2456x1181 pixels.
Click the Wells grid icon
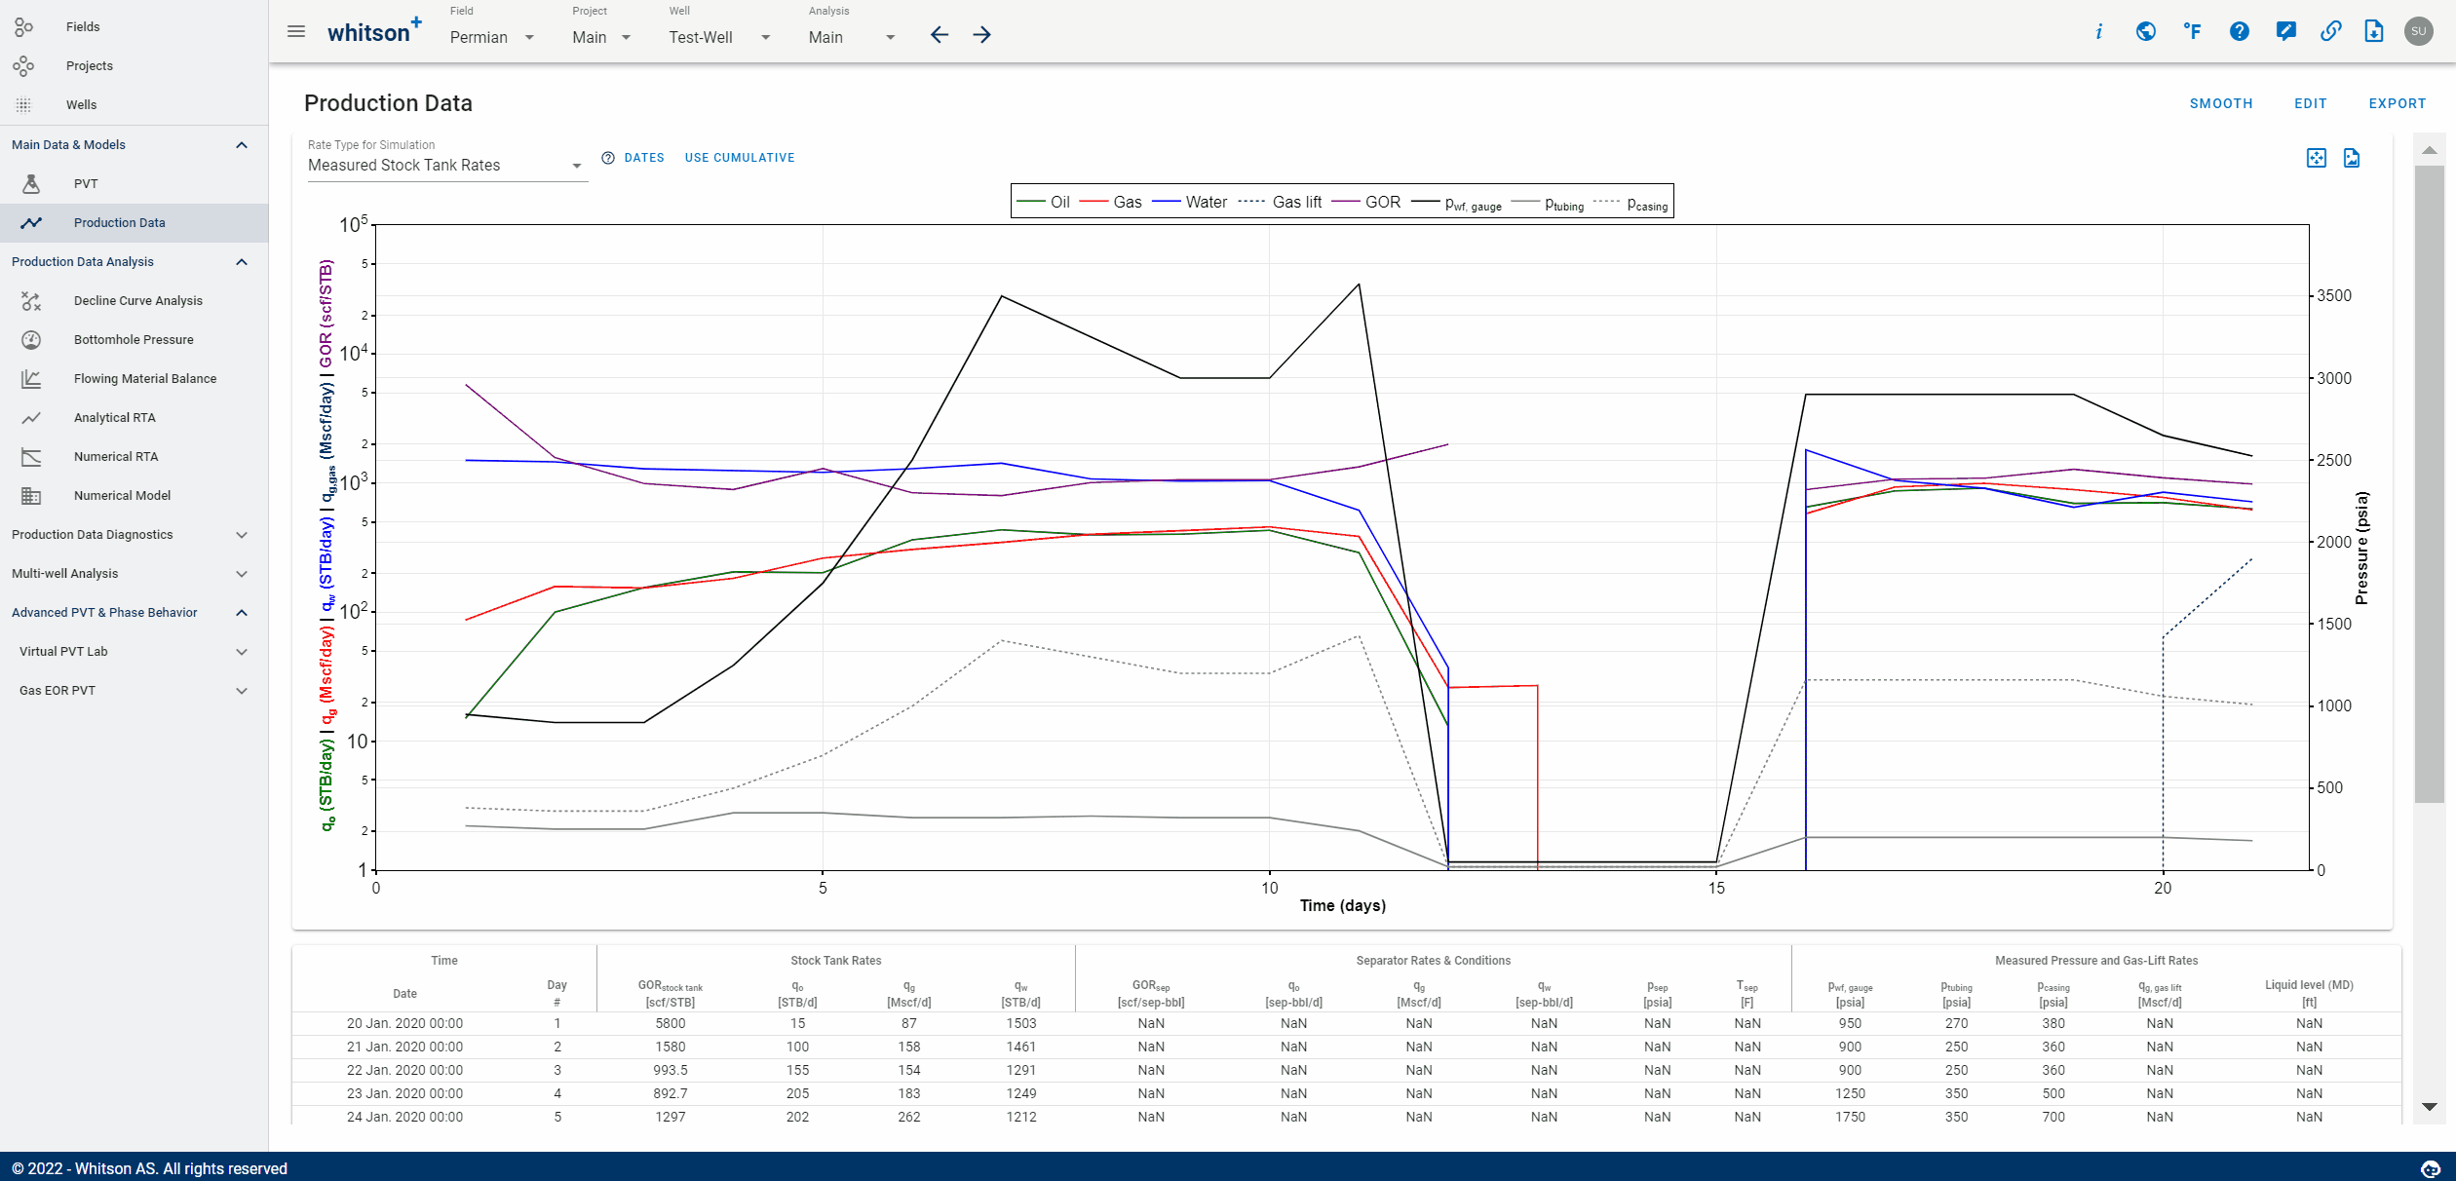(23, 104)
